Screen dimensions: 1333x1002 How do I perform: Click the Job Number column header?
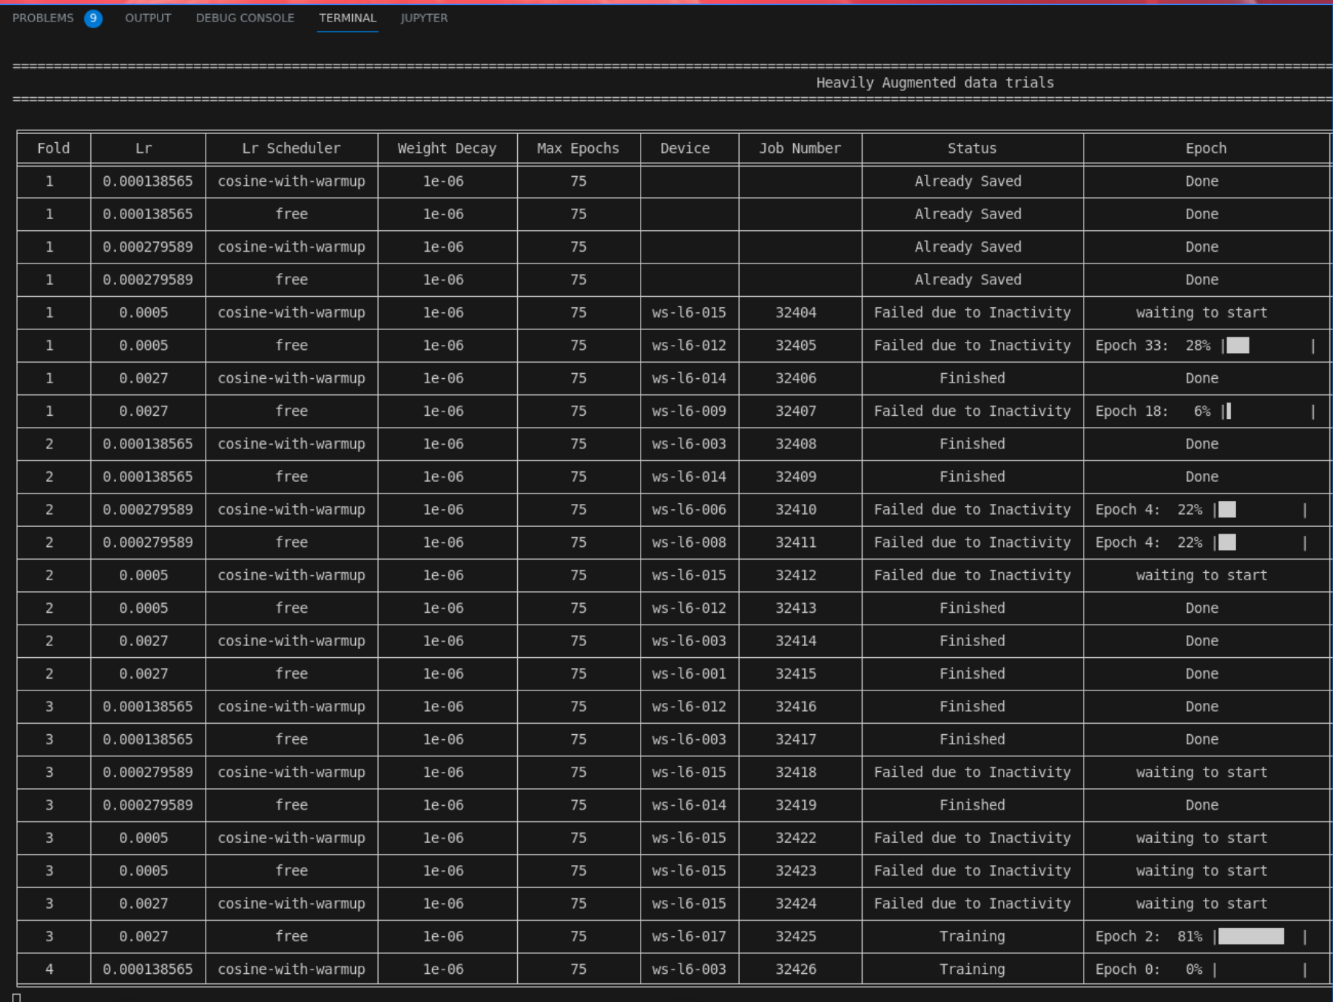[800, 148]
